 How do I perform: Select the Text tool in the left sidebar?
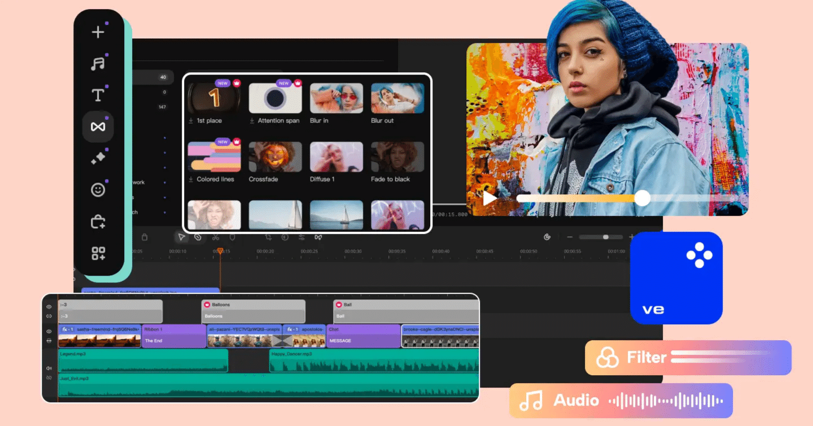(98, 95)
